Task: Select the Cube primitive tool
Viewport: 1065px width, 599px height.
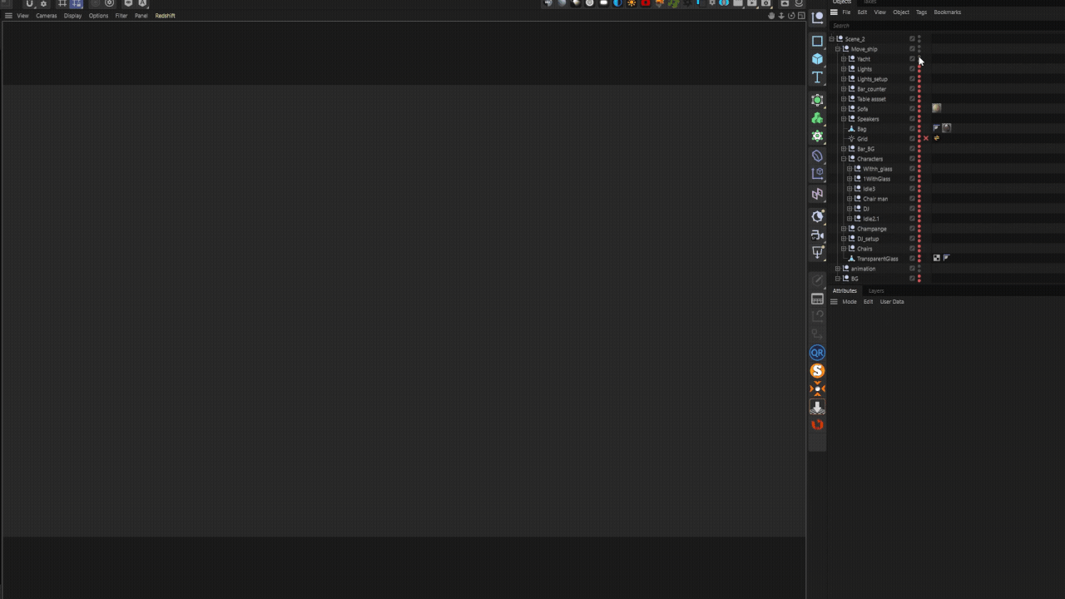Action: point(817,59)
